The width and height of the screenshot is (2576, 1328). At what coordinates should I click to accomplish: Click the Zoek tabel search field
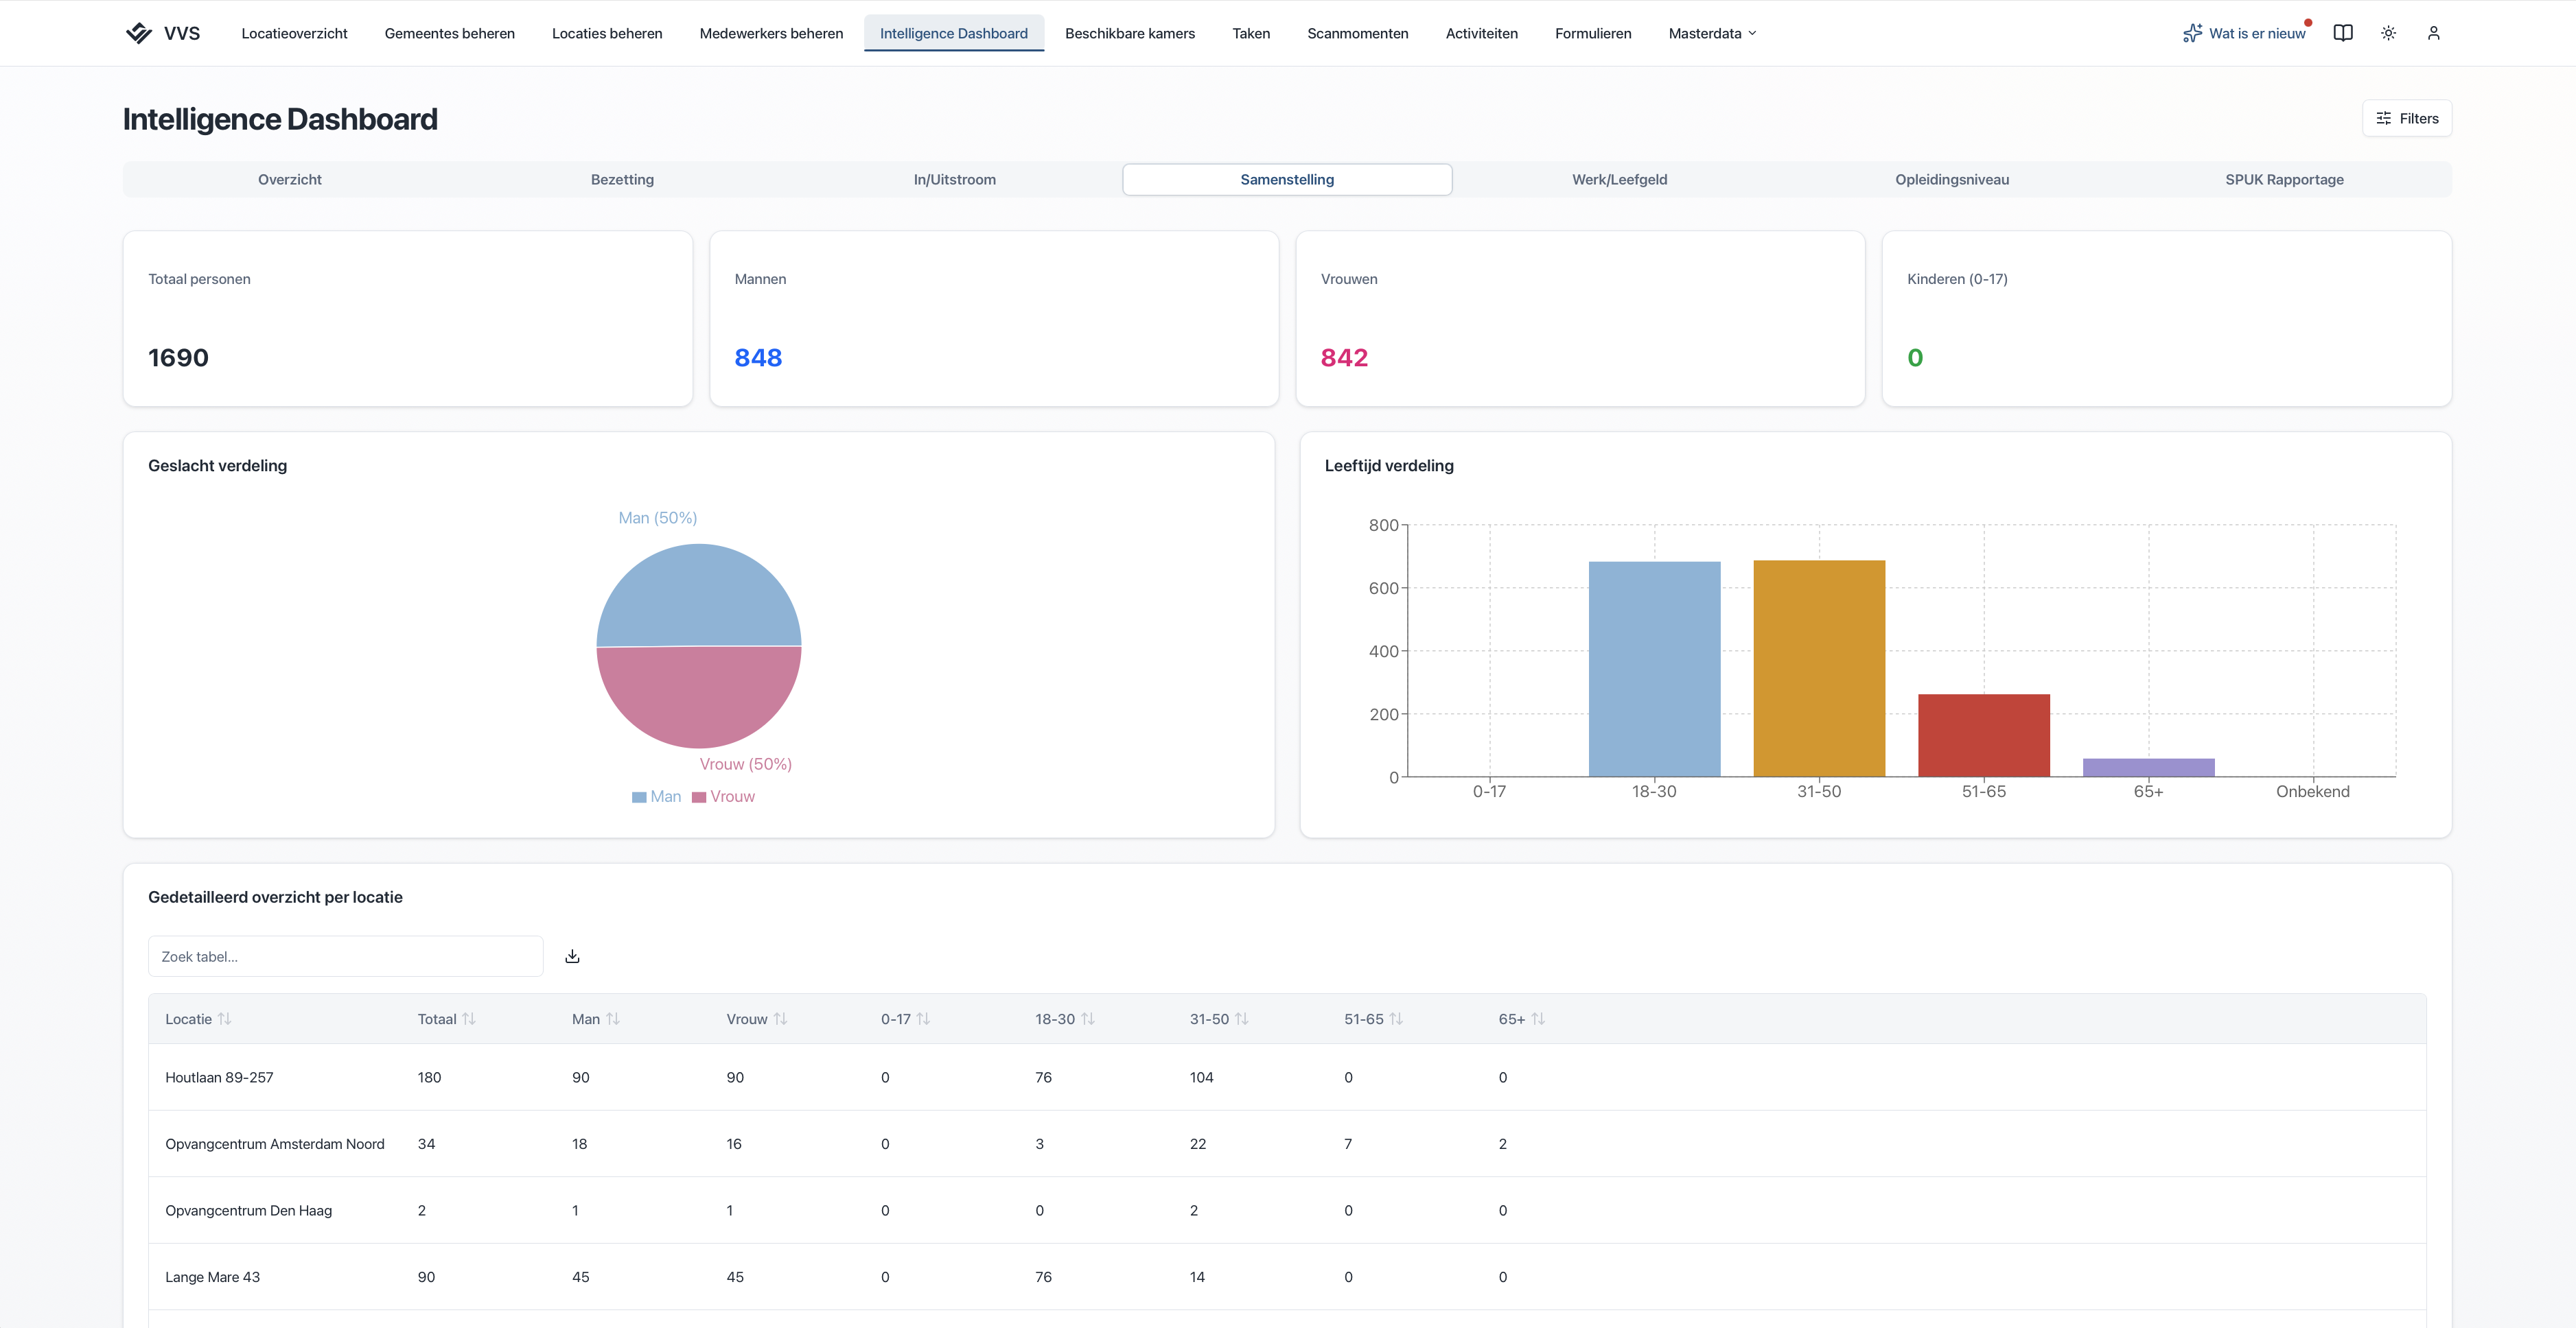(x=346, y=956)
